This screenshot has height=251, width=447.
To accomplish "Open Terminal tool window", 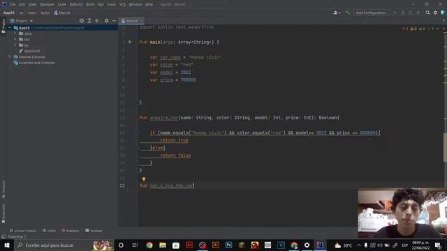I will tap(94, 231).
